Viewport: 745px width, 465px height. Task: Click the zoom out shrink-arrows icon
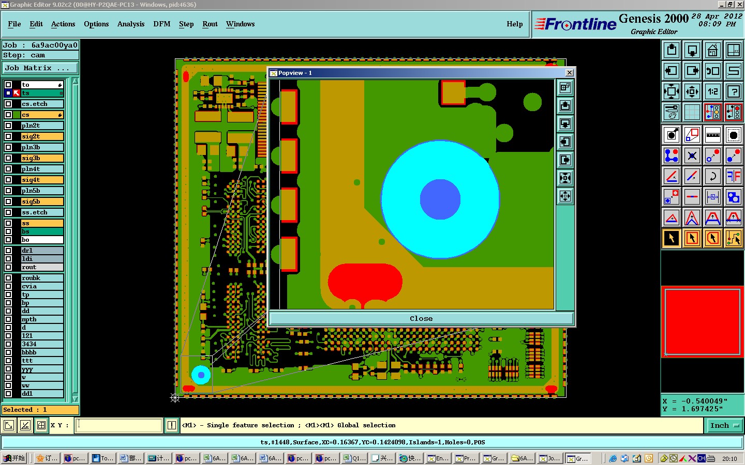(x=692, y=91)
